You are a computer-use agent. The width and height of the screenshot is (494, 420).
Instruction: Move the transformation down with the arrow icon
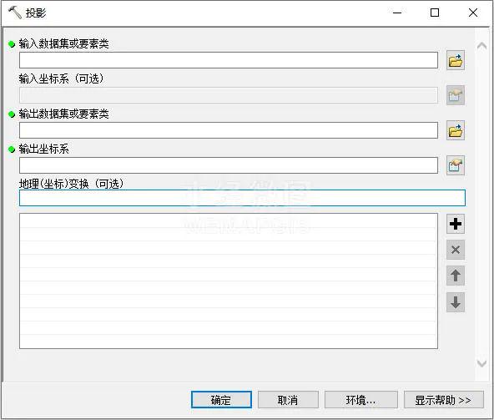[x=456, y=302]
